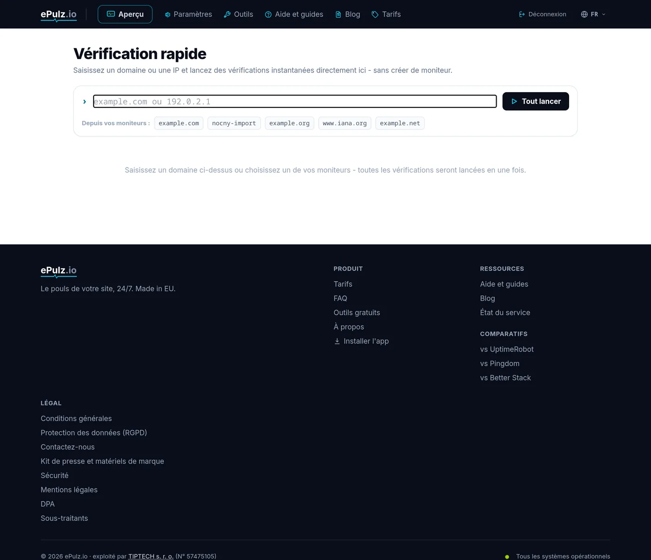This screenshot has width=651, height=560.
Task: Click the Installer l'app link
Action: [x=361, y=341]
